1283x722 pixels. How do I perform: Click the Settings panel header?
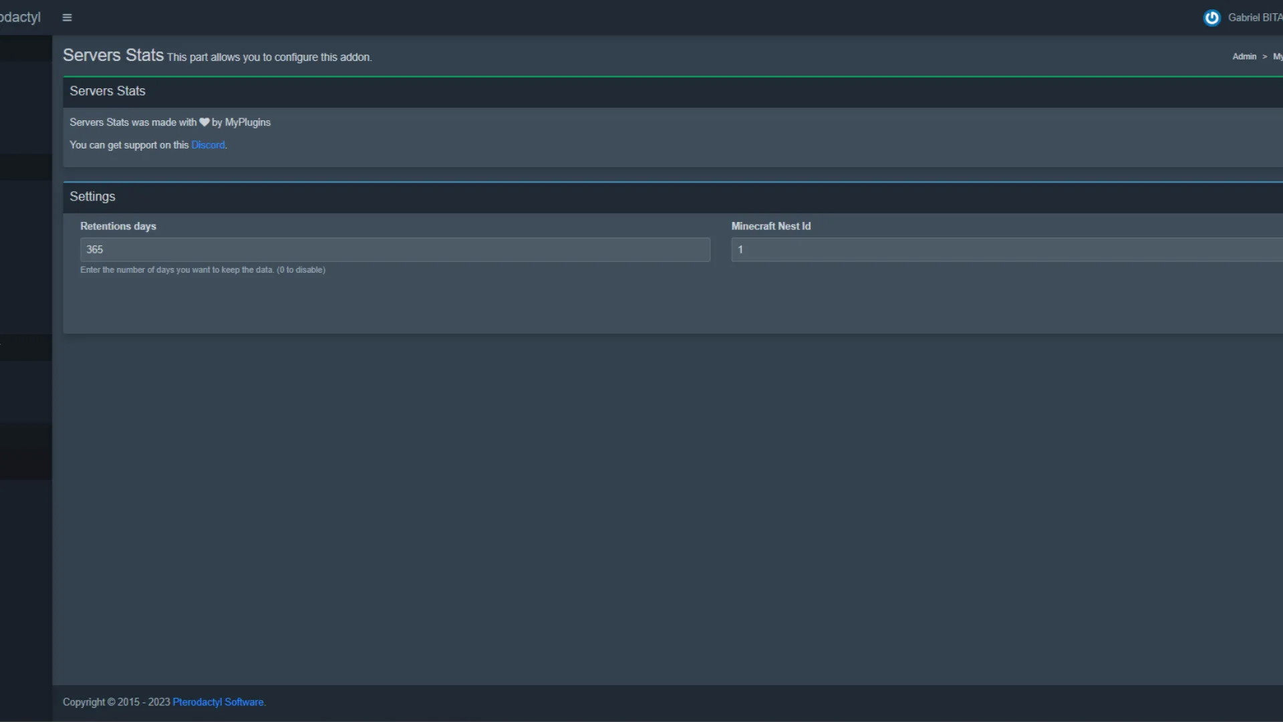pos(92,197)
